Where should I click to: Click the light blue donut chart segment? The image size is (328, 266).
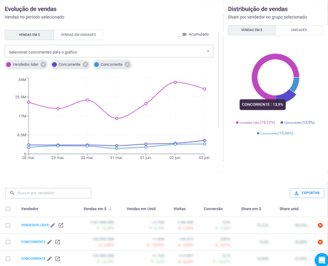click(296, 84)
